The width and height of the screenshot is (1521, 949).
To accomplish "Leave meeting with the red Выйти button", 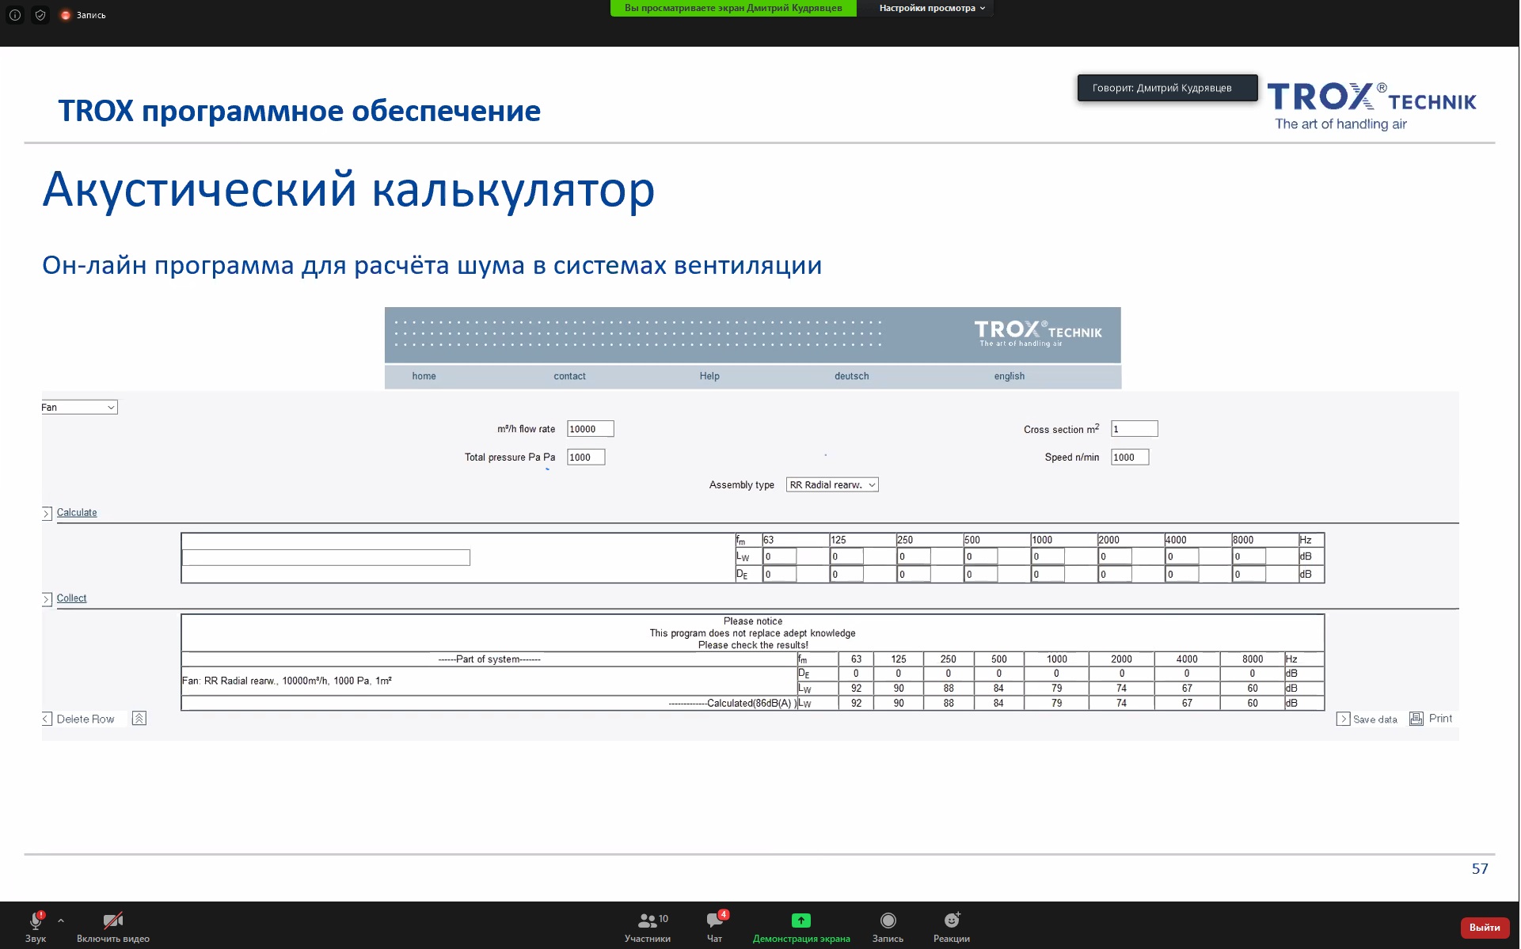I will [1485, 927].
